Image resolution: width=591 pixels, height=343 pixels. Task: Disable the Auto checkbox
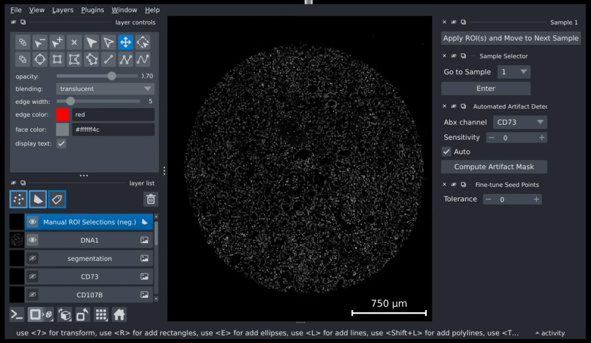(447, 152)
